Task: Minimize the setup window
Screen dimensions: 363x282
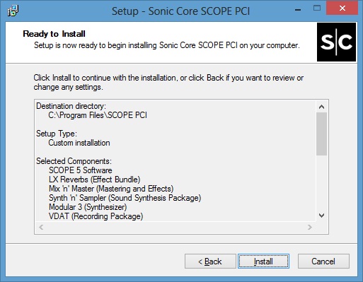Action: pos(298,9)
